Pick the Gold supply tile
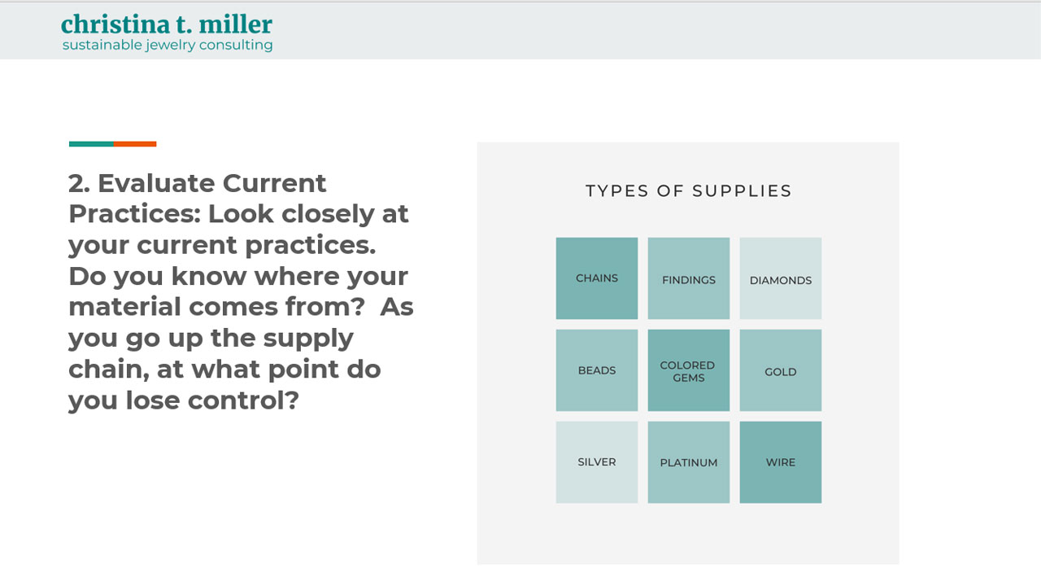The width and height of the screenshot is (1041, 586). click(781, 370)
